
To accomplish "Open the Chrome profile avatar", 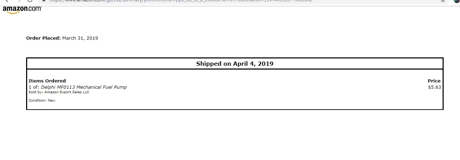I will coord(457,1).
